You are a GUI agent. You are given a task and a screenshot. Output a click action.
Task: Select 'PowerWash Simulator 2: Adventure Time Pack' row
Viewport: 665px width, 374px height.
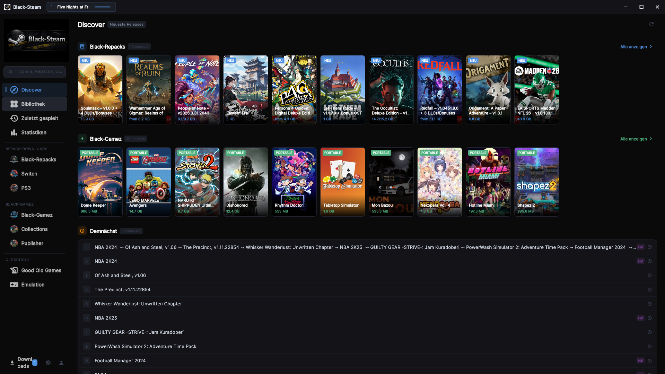367,346
